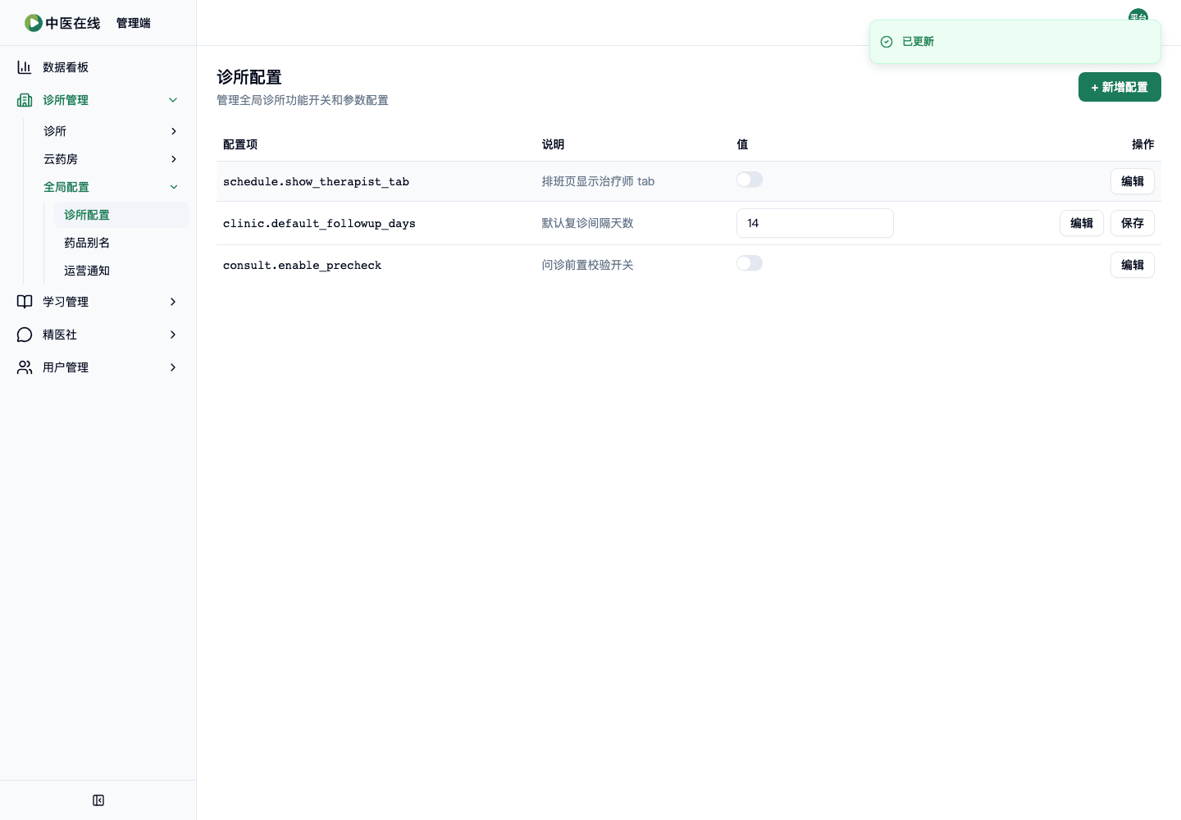Click the clinic.default_followup_days key text
This screenshot has height=820, width=1181.
click(319, 224)
